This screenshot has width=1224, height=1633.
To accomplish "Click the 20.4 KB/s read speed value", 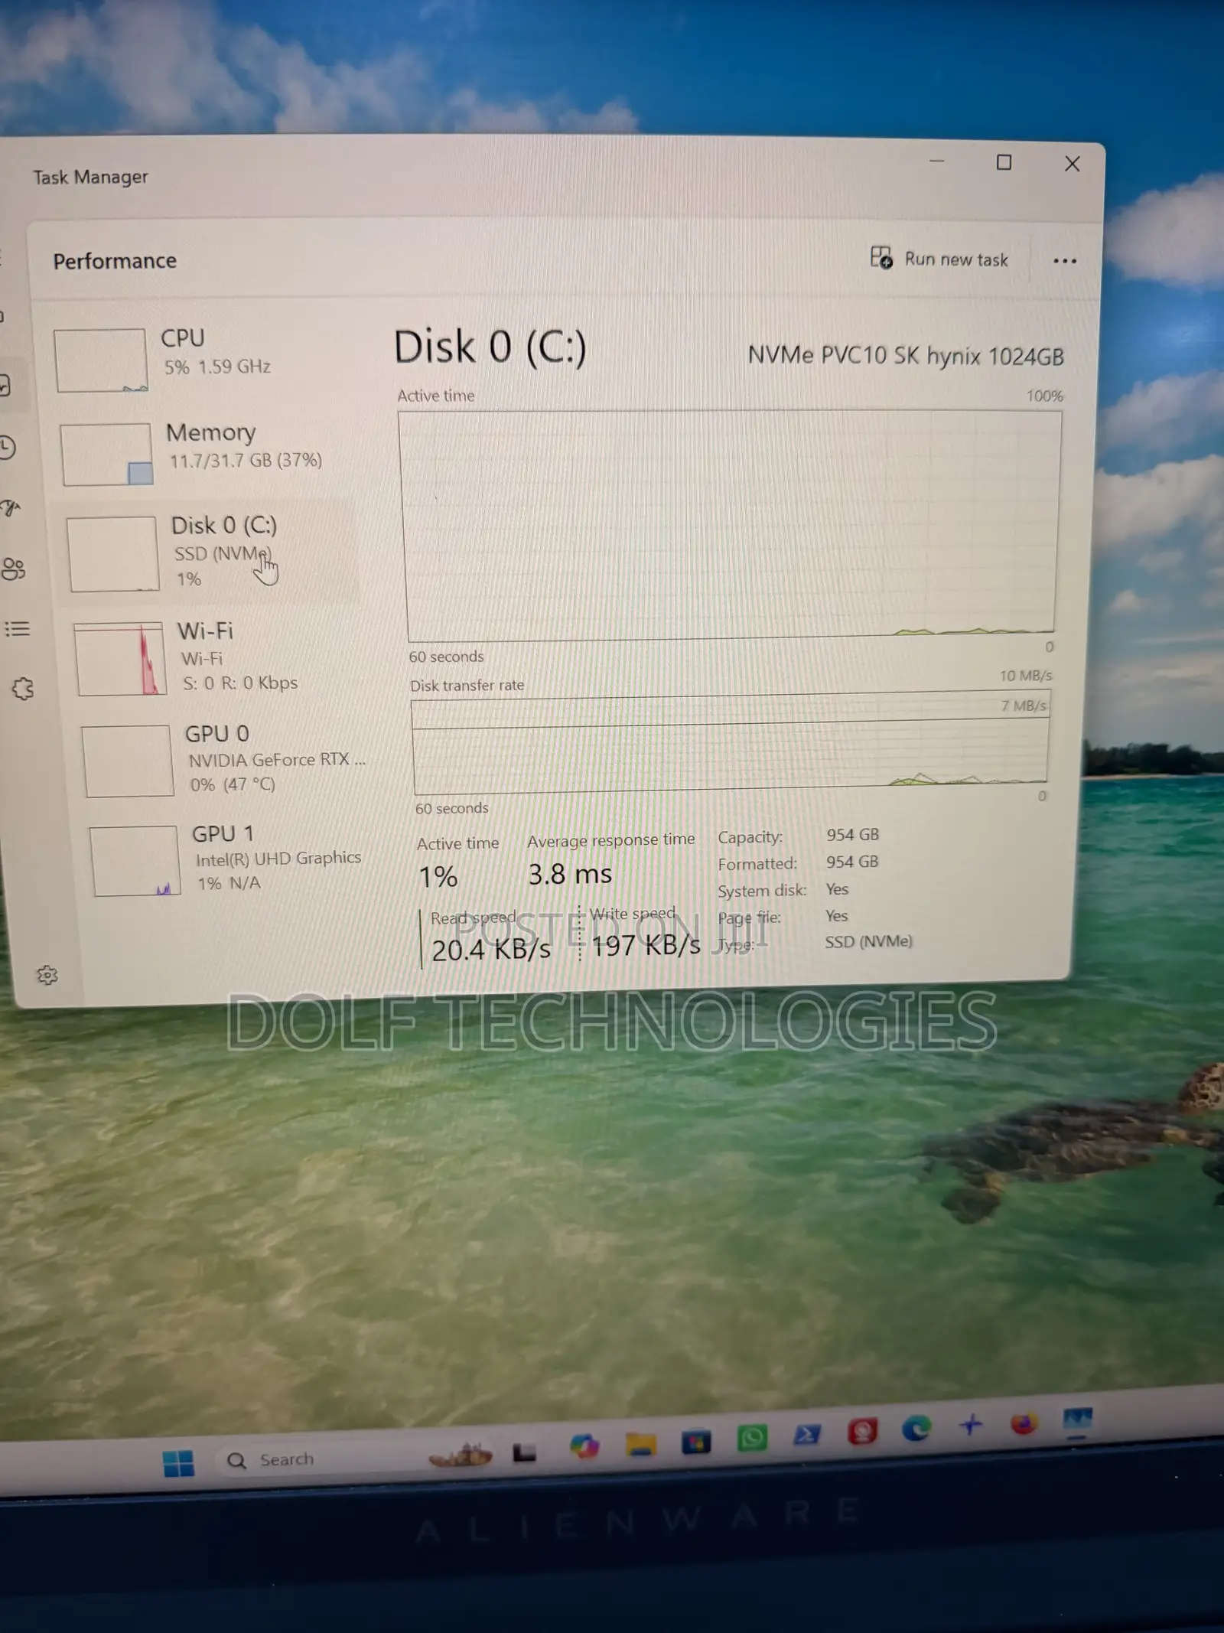I will [x=491, y=950].
